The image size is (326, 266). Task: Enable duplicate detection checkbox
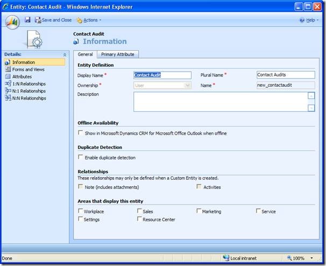click(x=81, y=157)
